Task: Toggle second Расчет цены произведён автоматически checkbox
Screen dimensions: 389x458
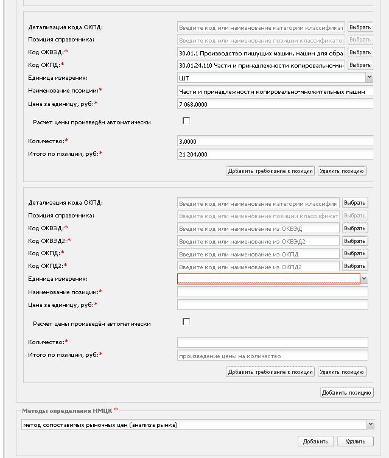Action: point(186,322)
